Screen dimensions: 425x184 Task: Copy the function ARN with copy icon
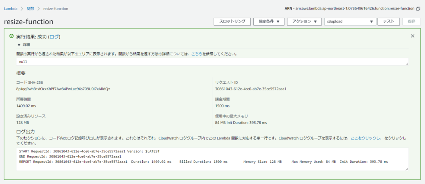click(418, 8)
